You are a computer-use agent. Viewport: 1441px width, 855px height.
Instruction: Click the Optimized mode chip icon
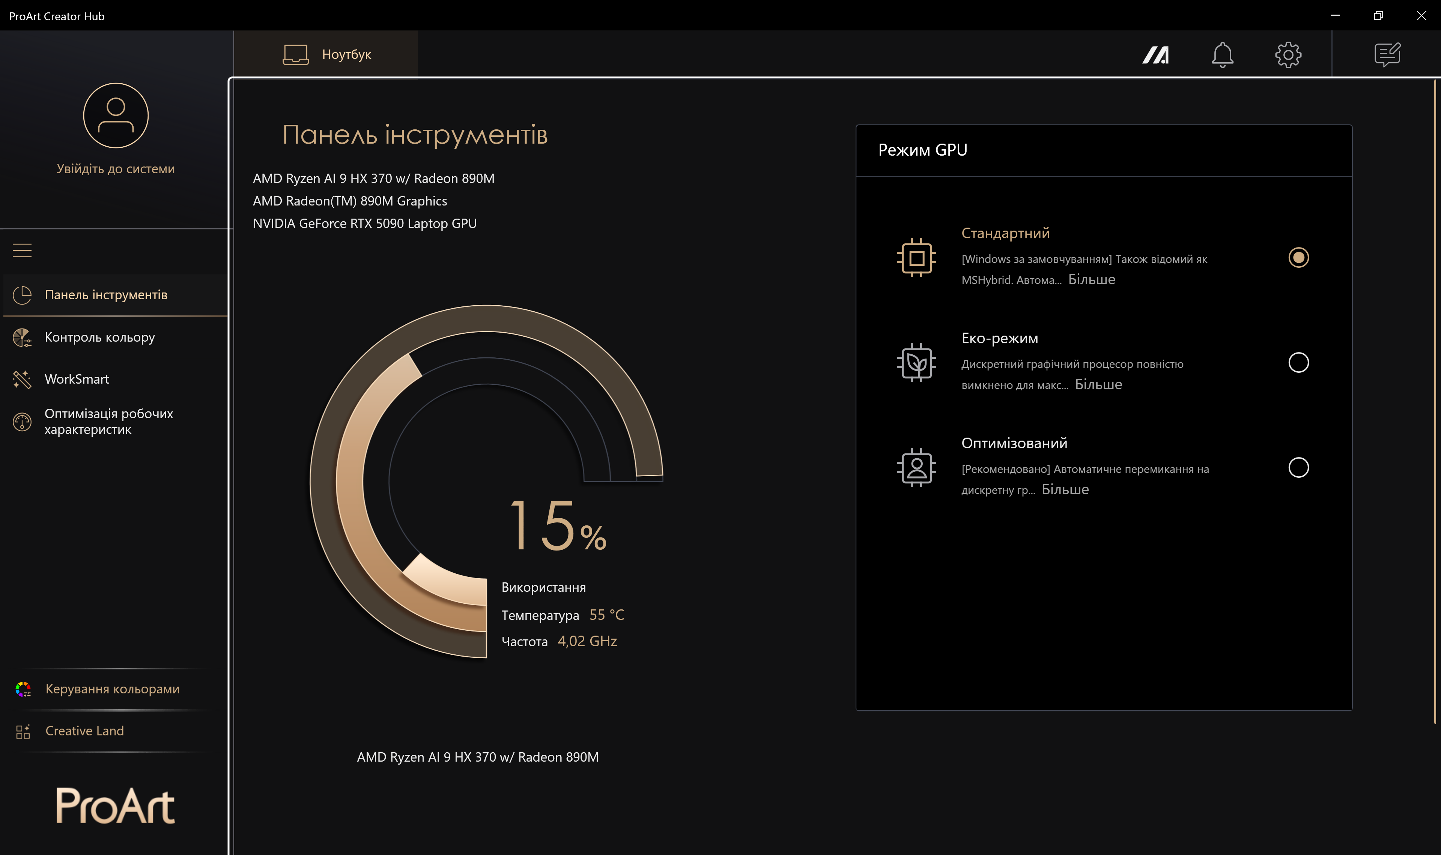click(x=916, y=467)
